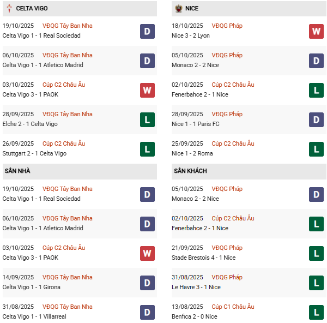Open Cúp C1 Châu Âu link dated 13/08/2025
The width and height of the screenshot is (327, 323).
pyautogui.click(x=233, y=307)
